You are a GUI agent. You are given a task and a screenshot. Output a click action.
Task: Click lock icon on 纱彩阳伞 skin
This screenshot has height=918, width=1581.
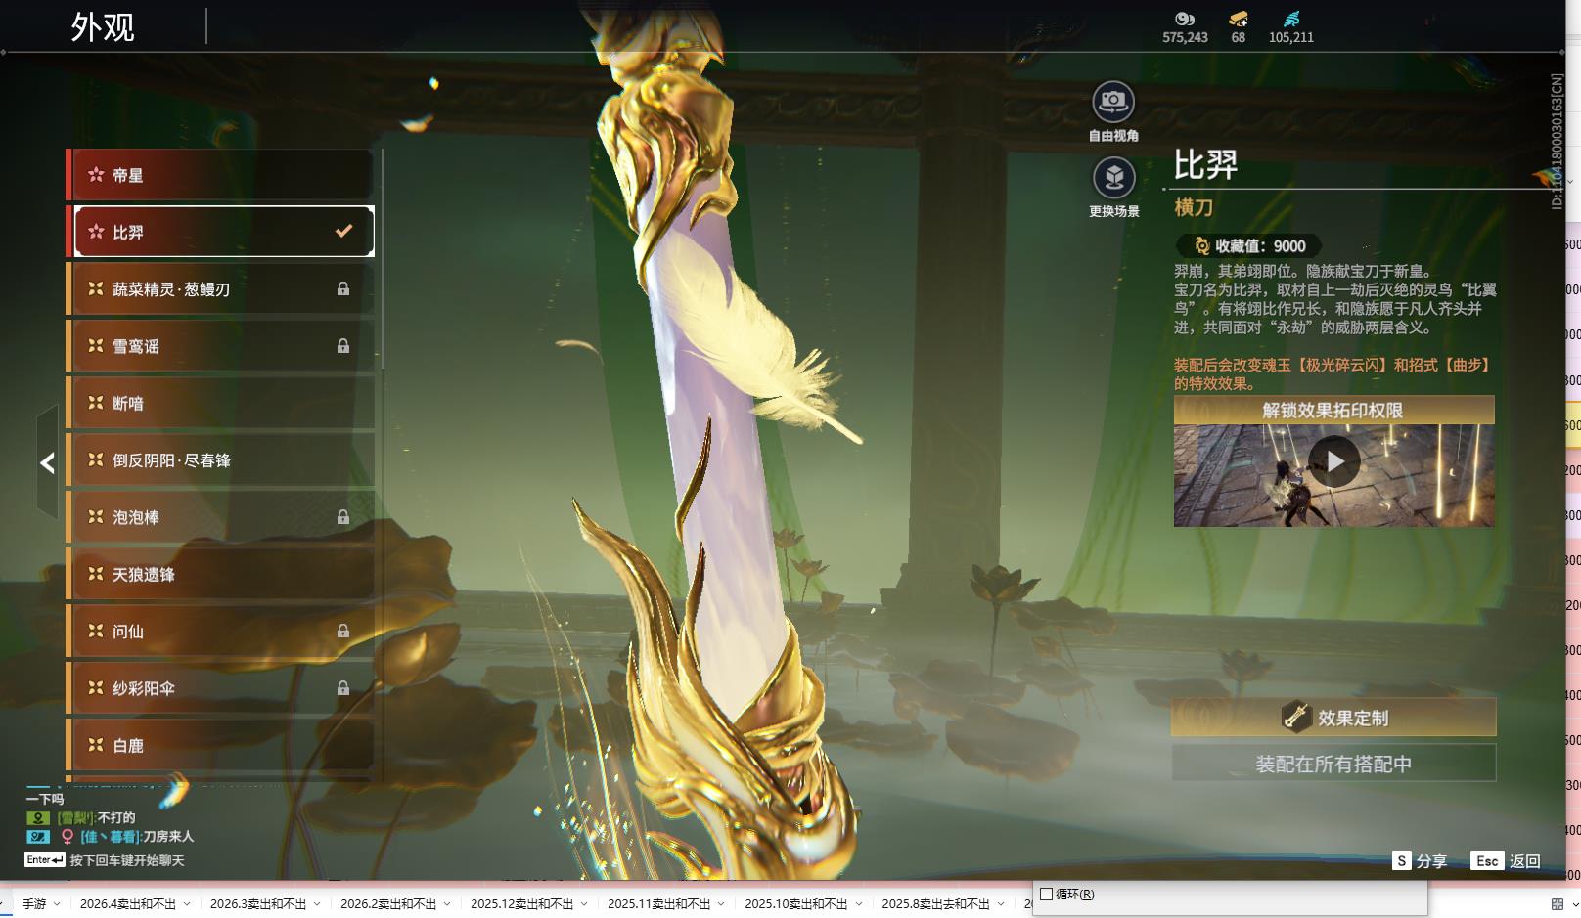pos(343,688)
